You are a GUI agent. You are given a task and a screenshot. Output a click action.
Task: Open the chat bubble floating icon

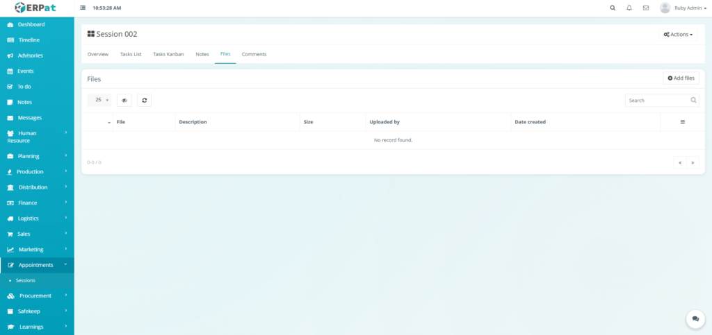pos(695,318)
